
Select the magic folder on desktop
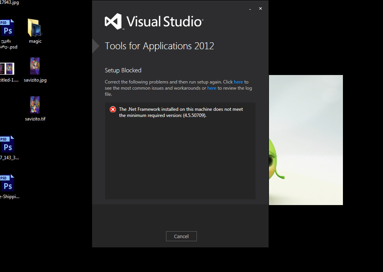35,31
